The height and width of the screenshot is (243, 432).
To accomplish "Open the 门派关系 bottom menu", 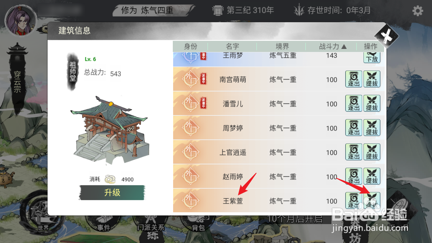I will click(x=151, y=227).
